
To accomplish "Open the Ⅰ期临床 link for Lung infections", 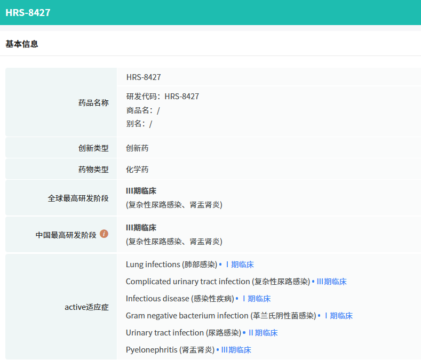I will pyautogui.click(x=239, y=265).
